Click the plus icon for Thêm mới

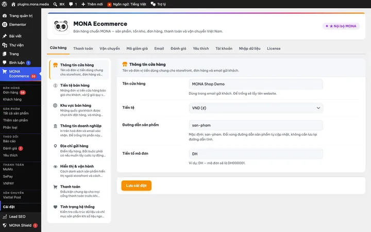[x=83, y=4]
